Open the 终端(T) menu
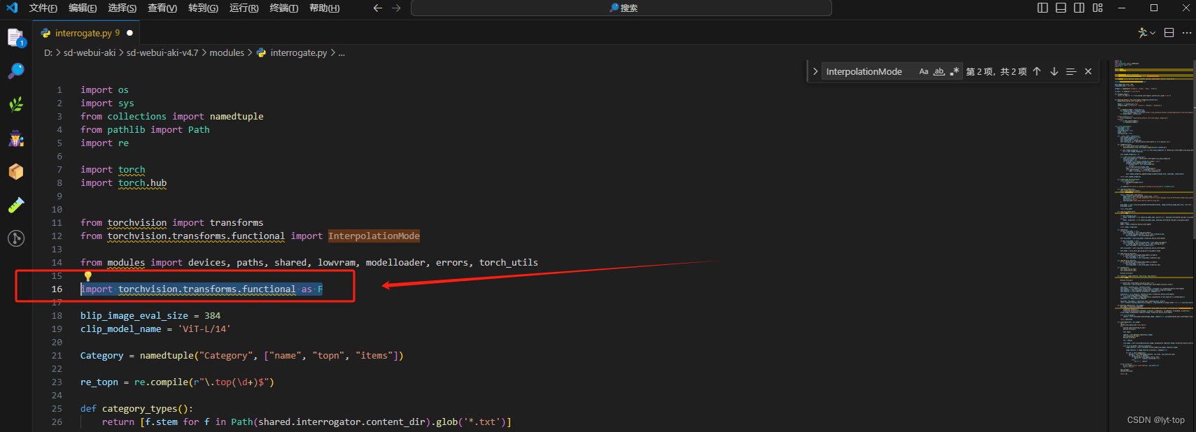Viewport: 1196px width, 432px height. coord(283,8)
